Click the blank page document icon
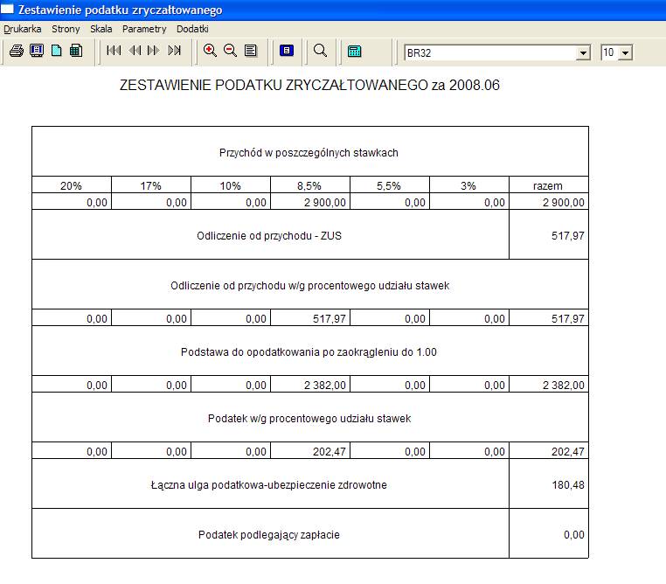The image size is (666, 584). (x=56, y=51)
